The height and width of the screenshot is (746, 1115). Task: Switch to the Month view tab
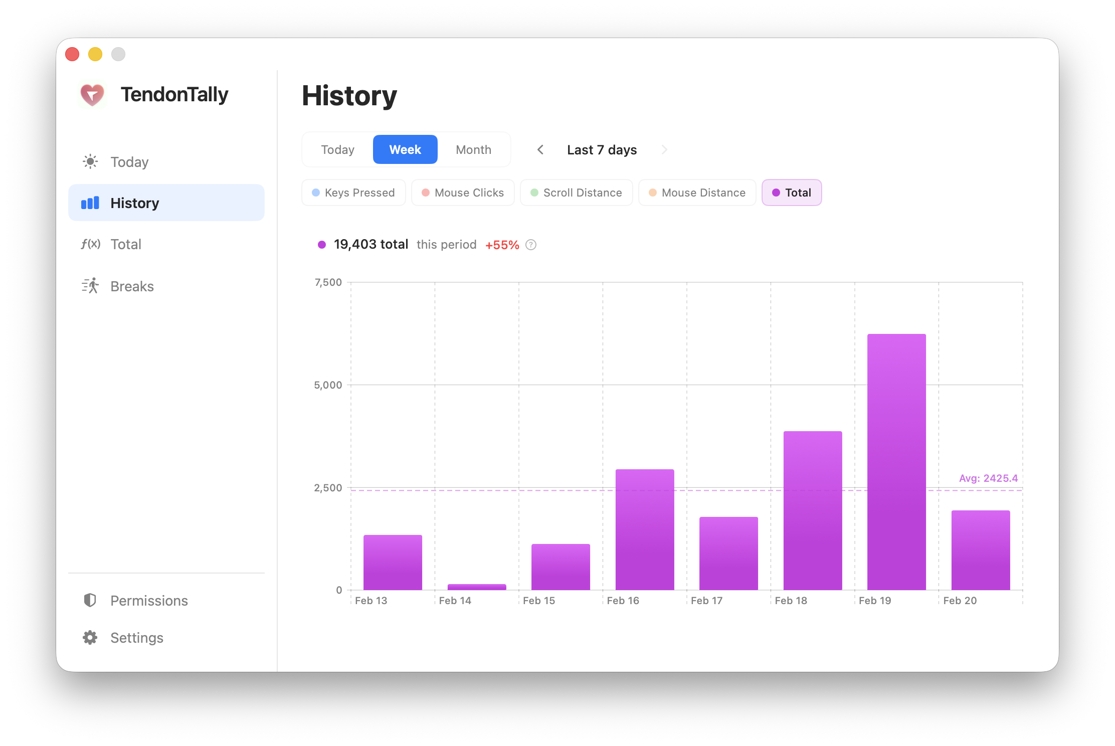(473, 149)
